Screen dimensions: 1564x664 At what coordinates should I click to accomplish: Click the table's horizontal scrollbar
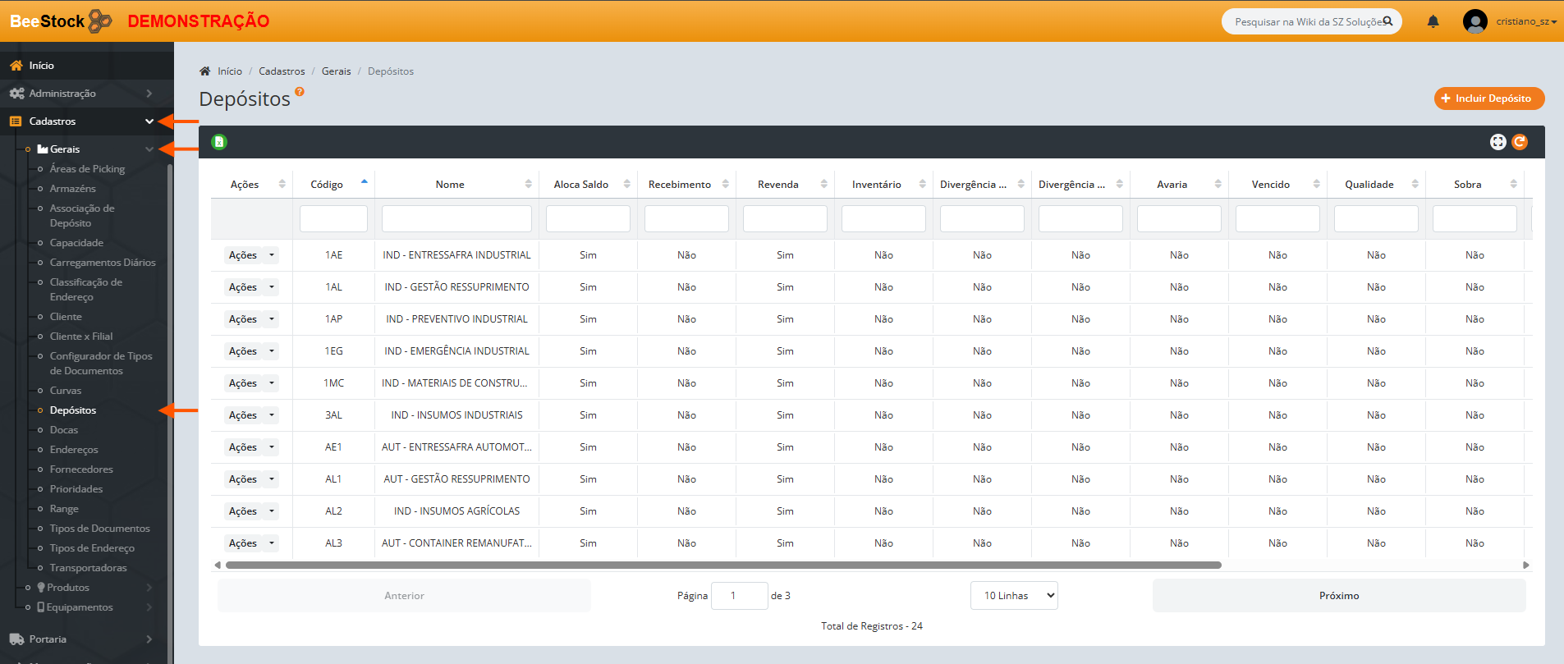coord(722,565)
